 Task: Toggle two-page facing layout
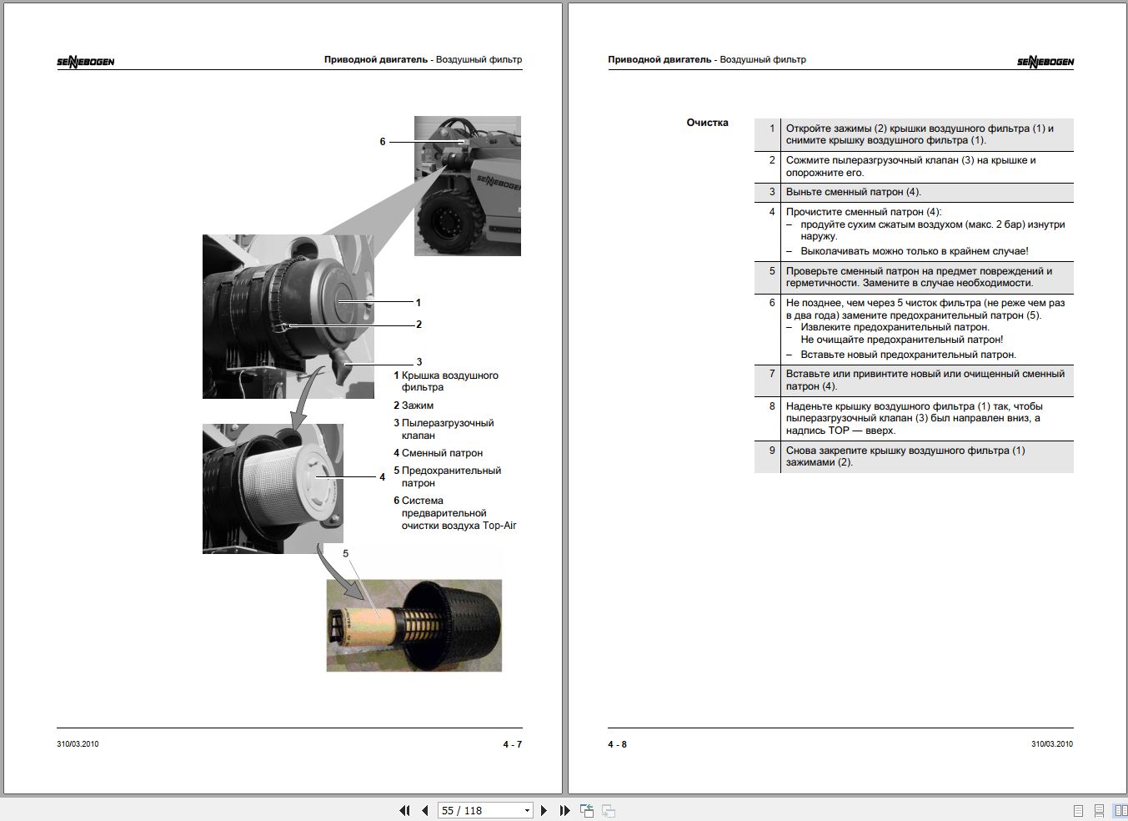tap(1120, 811)
